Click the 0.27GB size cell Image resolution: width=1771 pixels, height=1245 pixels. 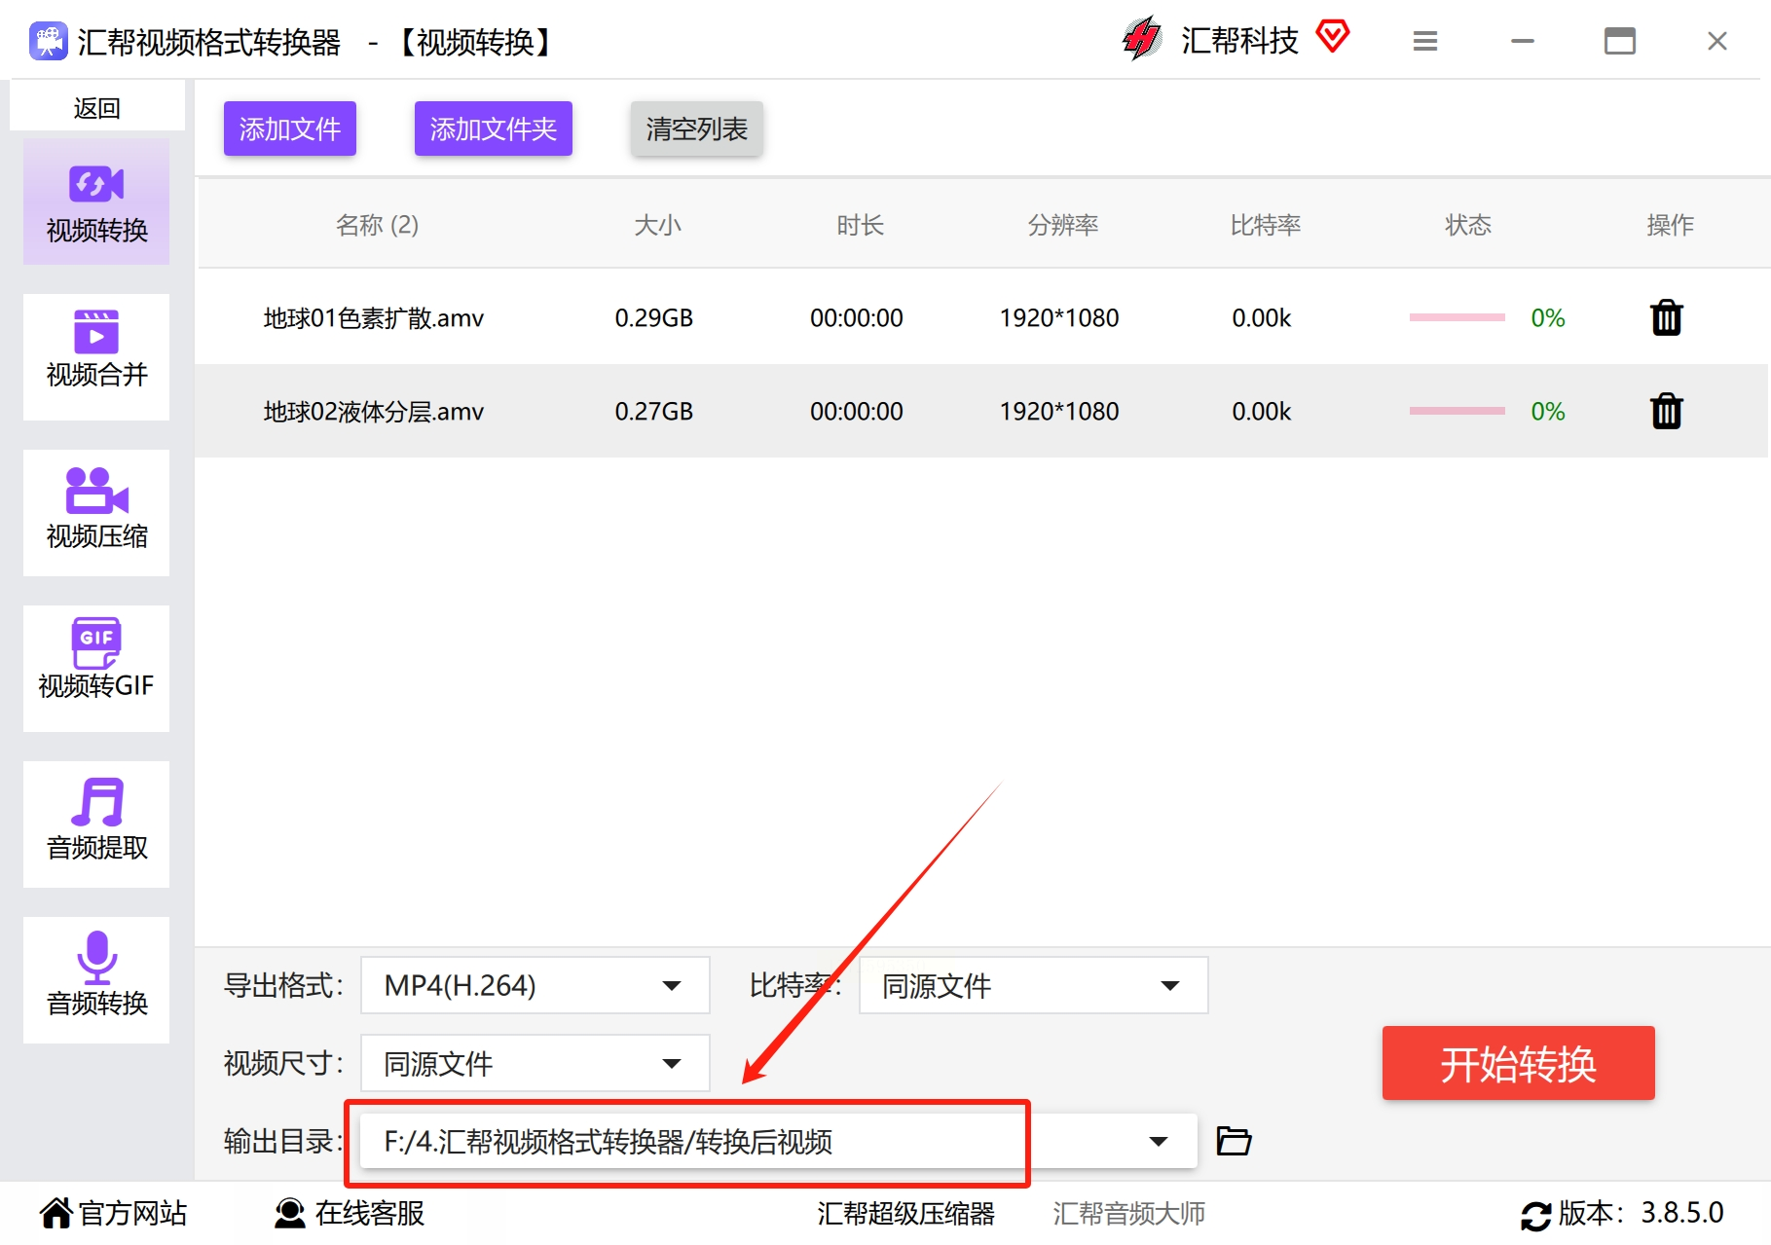[x=654, y=411]
